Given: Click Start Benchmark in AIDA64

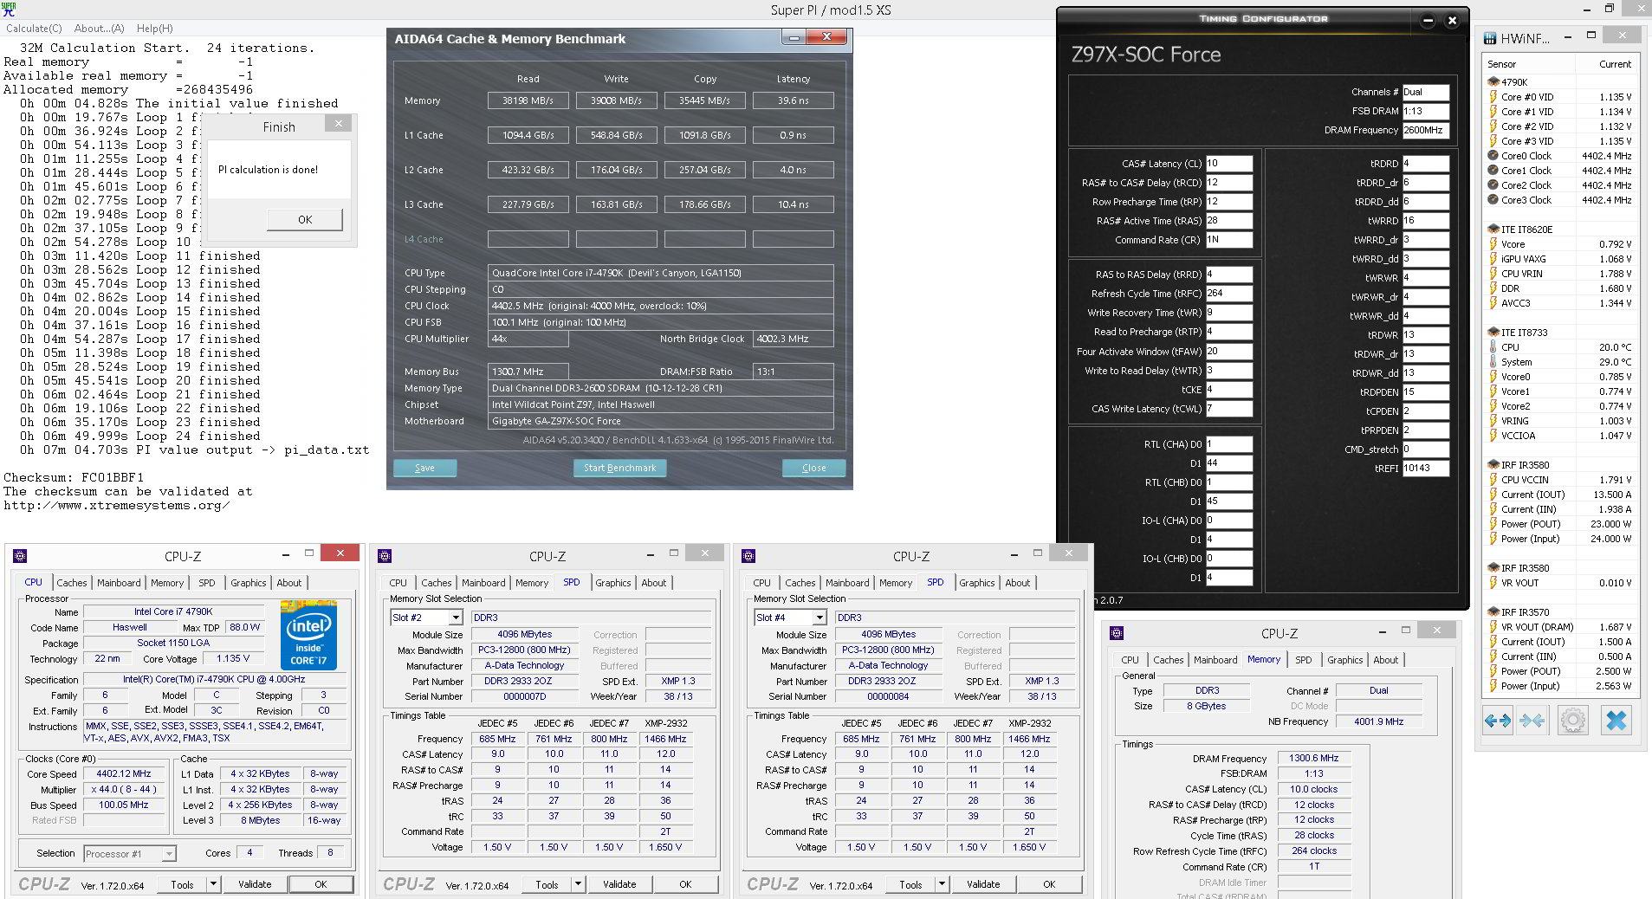Looking at the screenshot, I should click(x=619, y=469).
